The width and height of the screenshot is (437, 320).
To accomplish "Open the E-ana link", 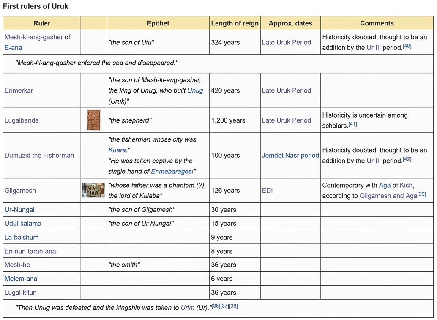I will click(13, 48).
